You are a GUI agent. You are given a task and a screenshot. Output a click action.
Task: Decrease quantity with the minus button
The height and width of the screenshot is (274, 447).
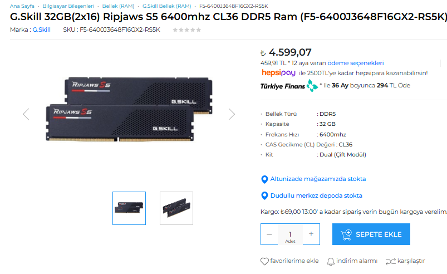[x=269, y=234]
